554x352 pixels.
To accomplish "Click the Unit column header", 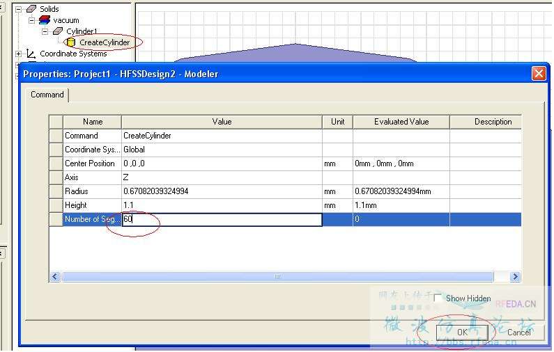I will tap(337, 122).
